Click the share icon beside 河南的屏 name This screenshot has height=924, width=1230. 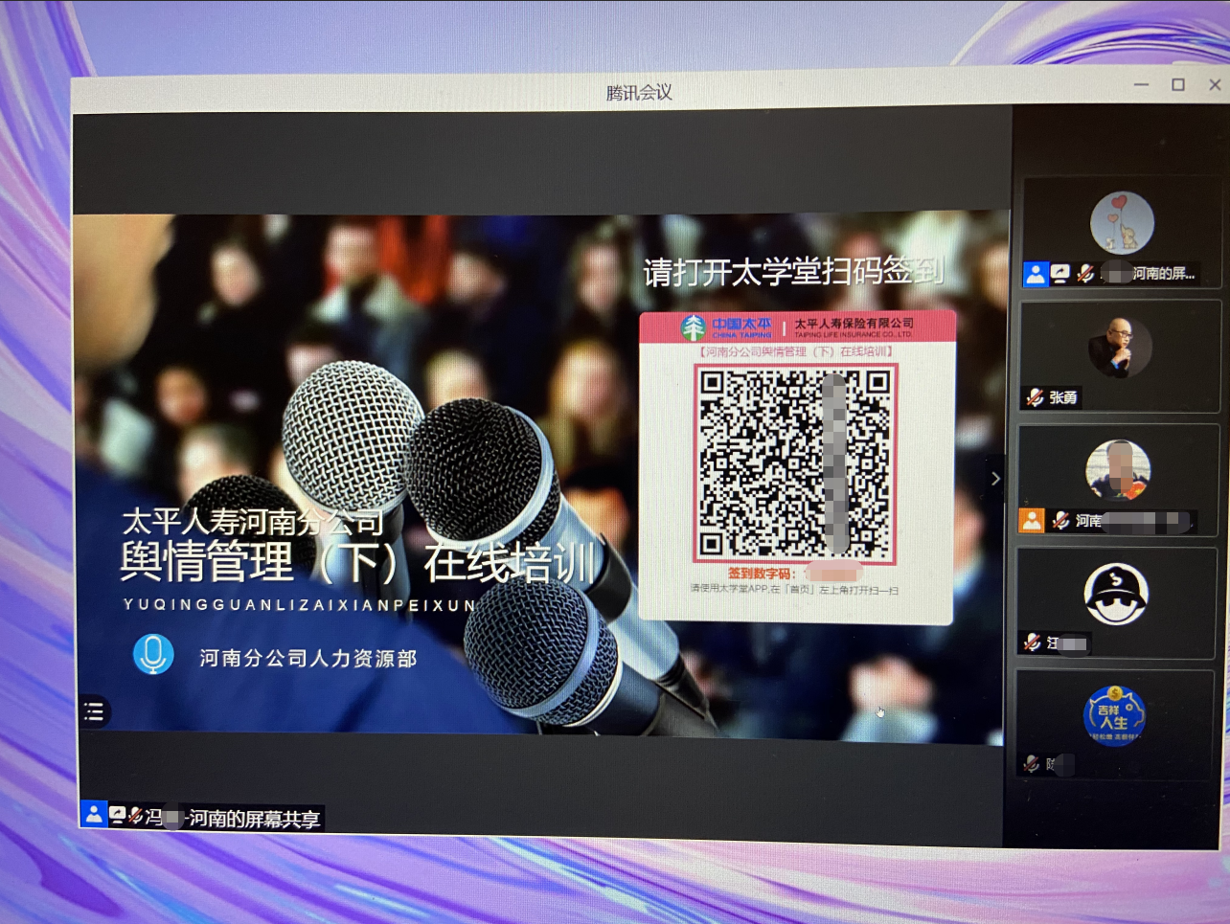pyautogui.click(x=1059, y=275)
